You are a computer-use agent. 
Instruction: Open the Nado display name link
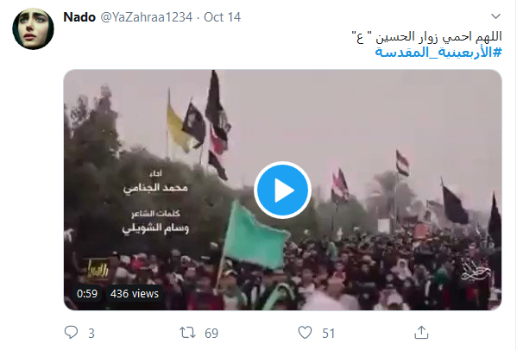click(x=79, y=17)
